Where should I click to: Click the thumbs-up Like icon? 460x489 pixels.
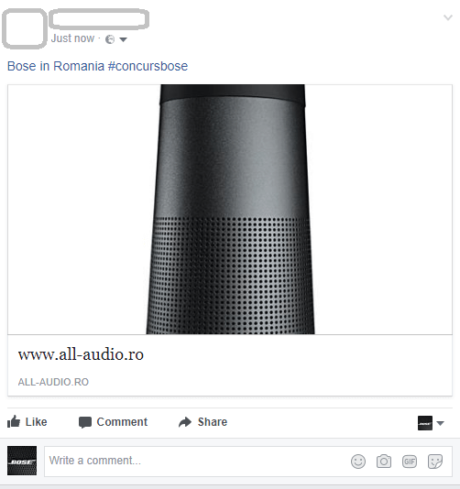(x=14, y=421)
